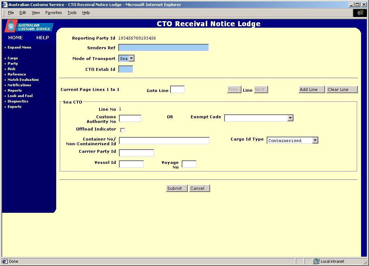The image size is (369, 266).
Task: Click the CTO Estab Id field
Action: click(x=125, y=69)
